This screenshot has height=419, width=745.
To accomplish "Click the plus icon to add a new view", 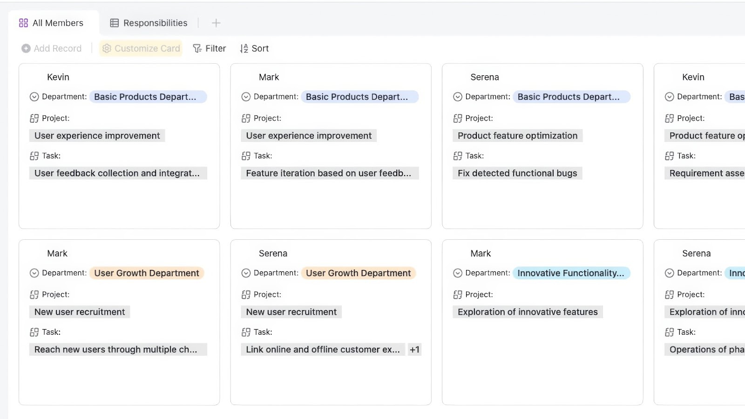I will point(216,23).
